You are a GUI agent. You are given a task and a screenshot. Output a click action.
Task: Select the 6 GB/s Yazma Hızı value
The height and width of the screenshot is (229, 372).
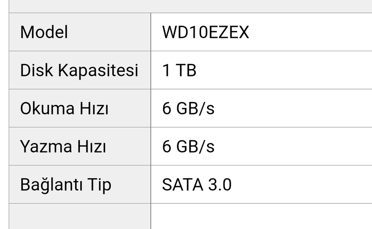click(188, 146)
